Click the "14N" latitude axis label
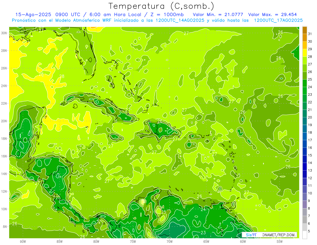Image resolution: width=317 pixels, height=245 pixels. 4,174
